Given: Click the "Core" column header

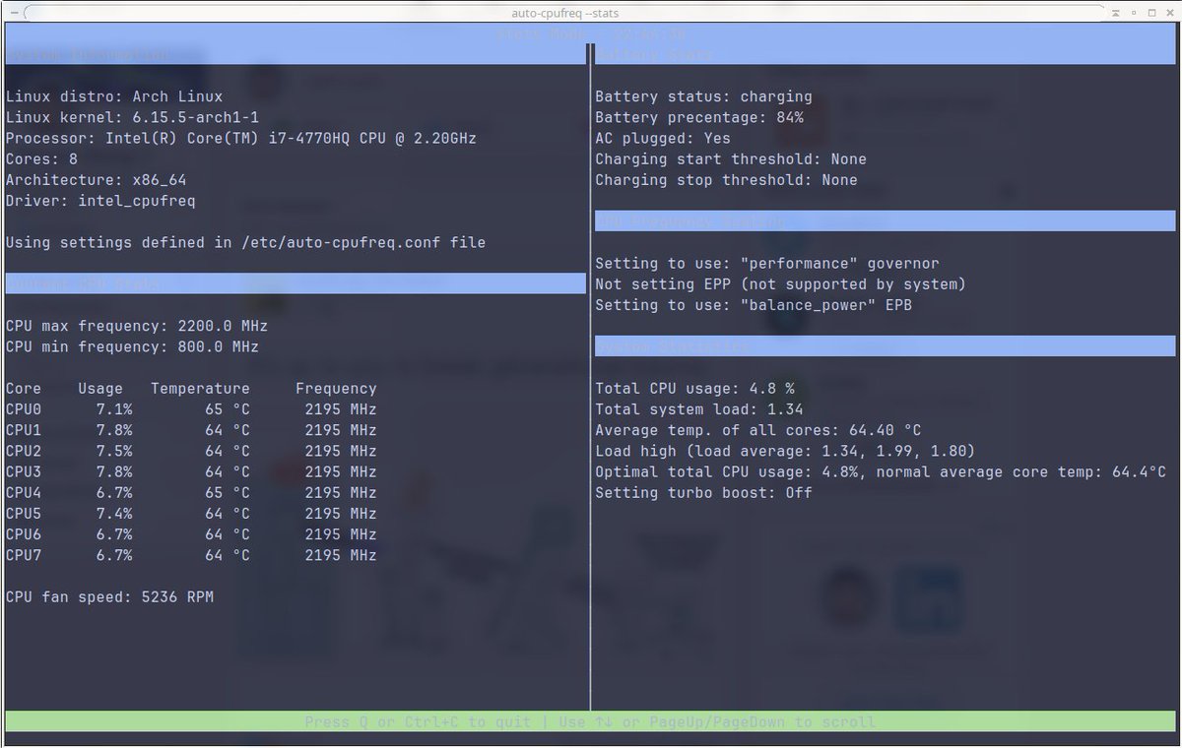Looking at the screenshot, I should (24, 388).
